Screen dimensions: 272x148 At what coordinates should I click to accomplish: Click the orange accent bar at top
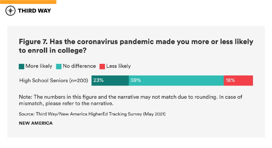pos(28,2)
